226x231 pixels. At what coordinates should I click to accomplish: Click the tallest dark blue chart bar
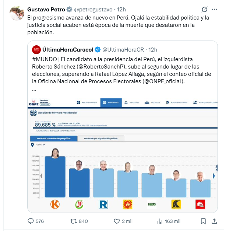pyautogui.click(x=55, y=177)
